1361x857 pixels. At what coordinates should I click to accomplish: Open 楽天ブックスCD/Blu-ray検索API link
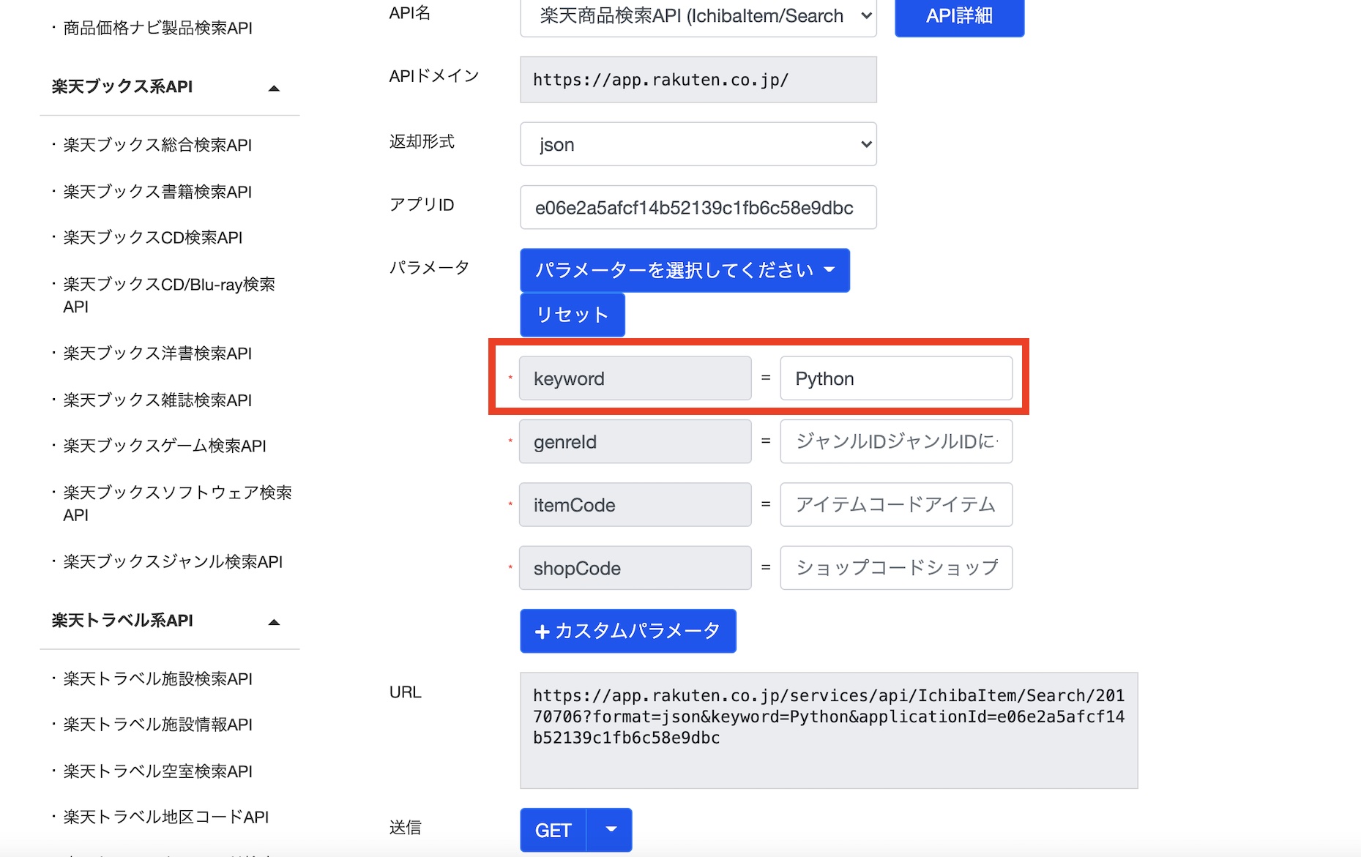click(169, 295)
